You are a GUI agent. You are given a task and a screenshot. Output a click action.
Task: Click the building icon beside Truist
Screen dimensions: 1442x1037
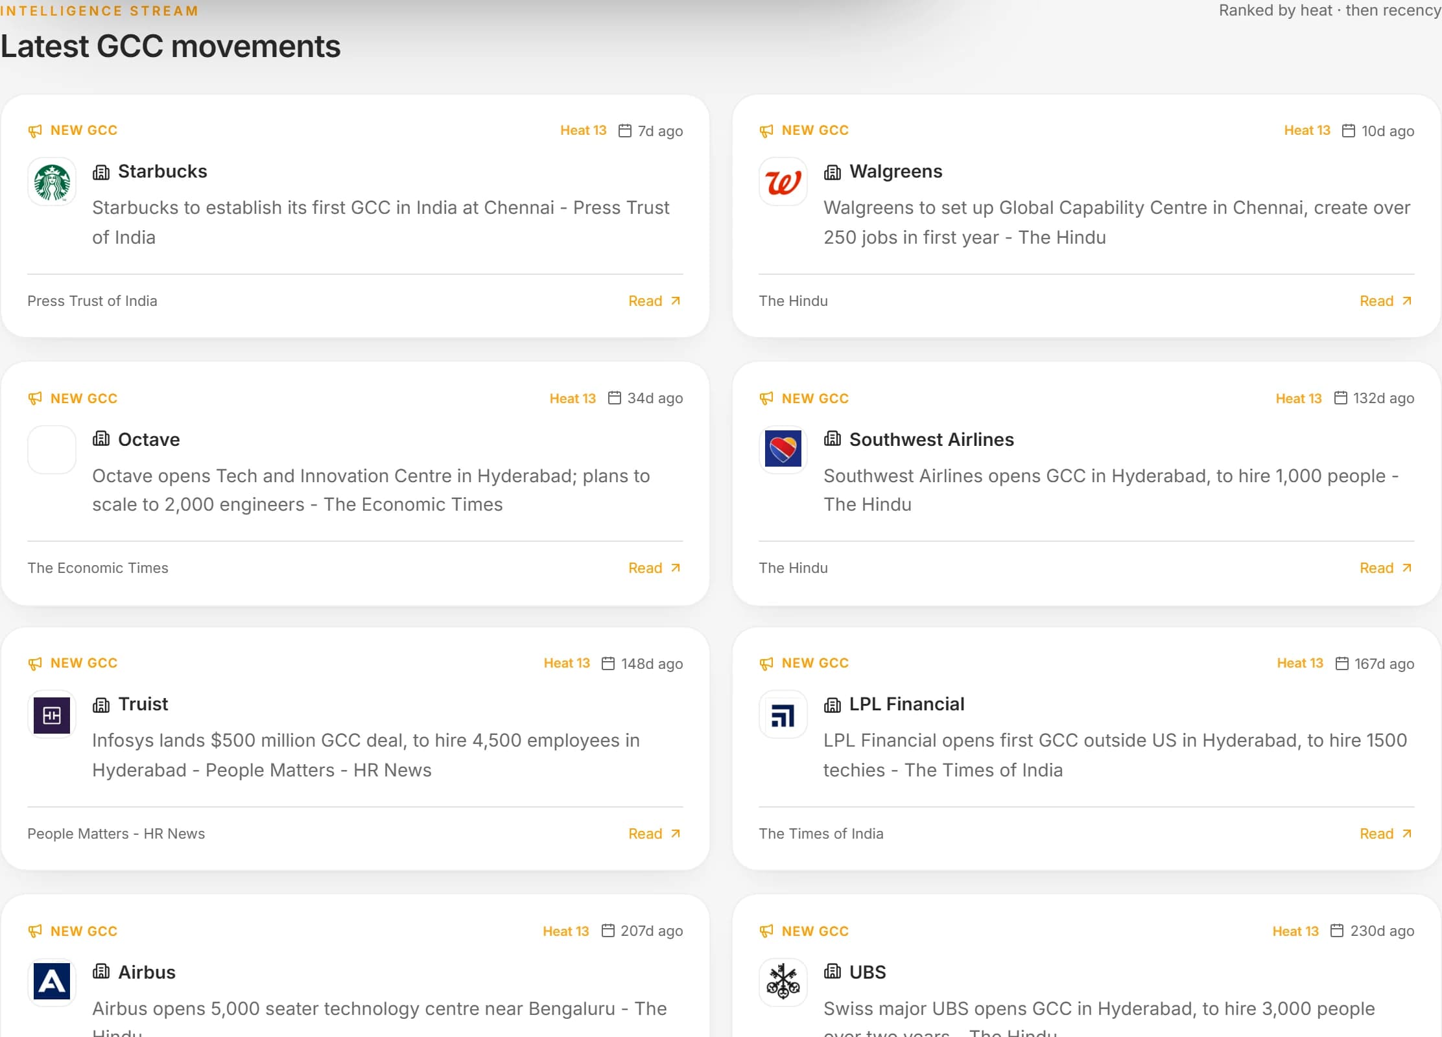[x=101, y=705]
